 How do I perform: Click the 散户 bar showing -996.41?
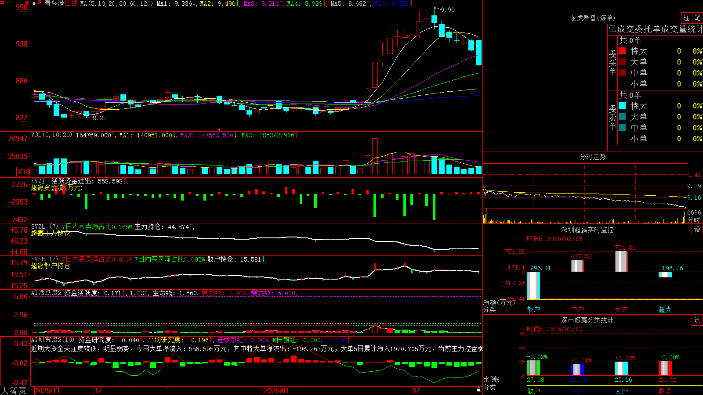tap(533, 285)
